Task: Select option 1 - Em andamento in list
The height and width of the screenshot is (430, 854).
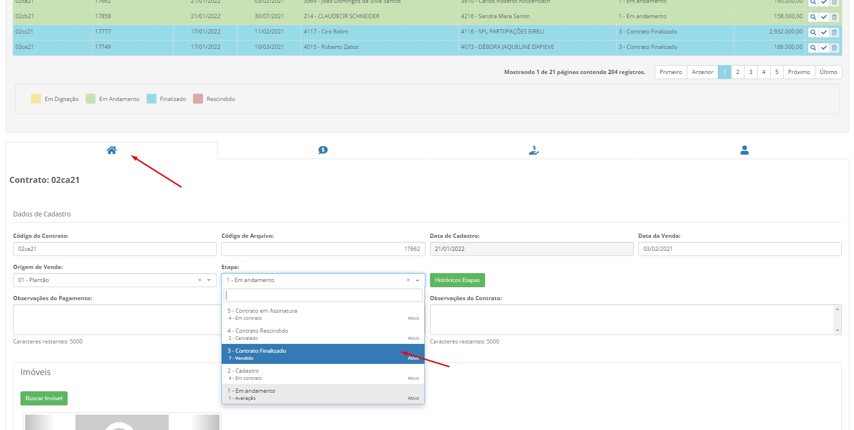Action: click(323, 394)
